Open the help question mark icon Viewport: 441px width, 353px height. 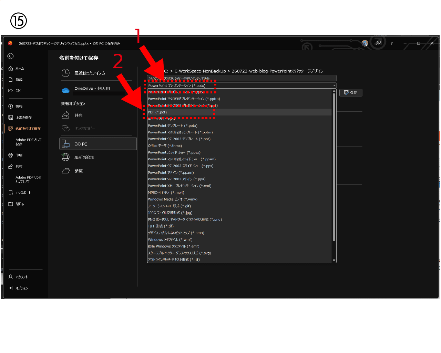(391, 43)
